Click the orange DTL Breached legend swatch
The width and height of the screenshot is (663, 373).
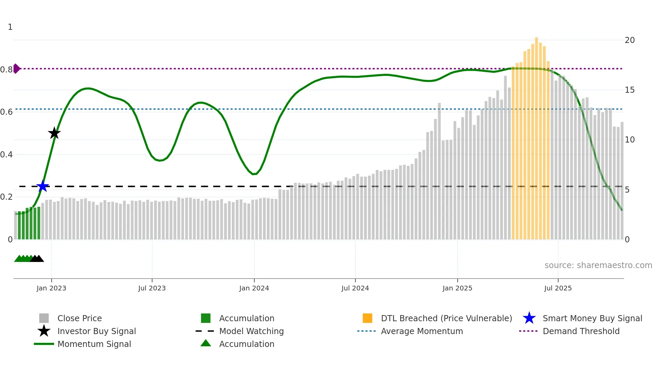pos(367,318)
